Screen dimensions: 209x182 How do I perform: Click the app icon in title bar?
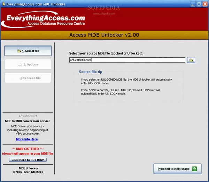[x=3, y=4]
